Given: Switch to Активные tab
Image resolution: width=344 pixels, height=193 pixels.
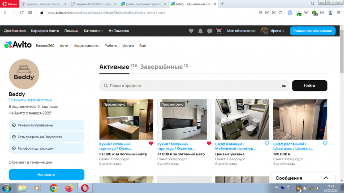Looking at the screenshot, I should click(114, 67).
